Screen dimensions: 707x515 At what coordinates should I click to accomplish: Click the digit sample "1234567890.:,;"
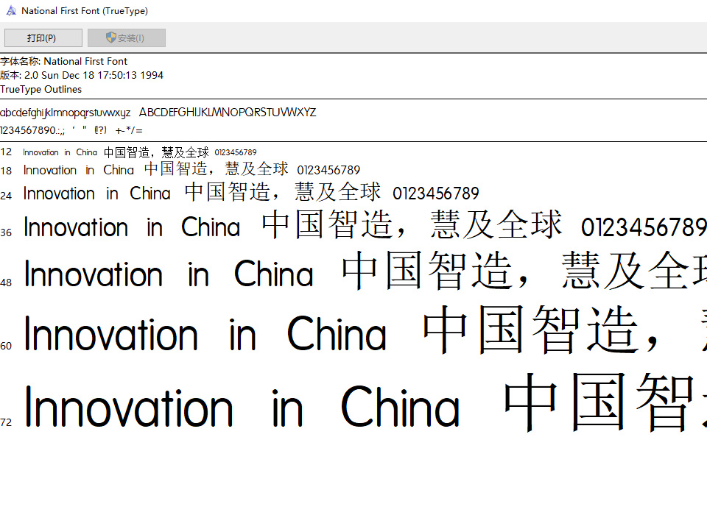(x=32, y=131)
